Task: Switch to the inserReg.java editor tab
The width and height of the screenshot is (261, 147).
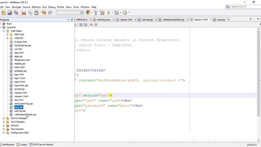Action: (103, 20)
